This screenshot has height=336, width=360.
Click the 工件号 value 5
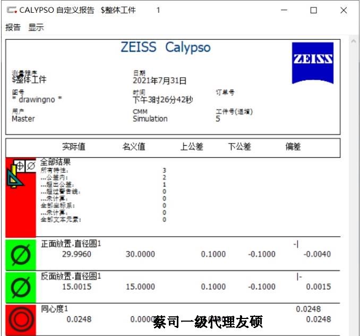pyautogui.click(x=218, y=119)
